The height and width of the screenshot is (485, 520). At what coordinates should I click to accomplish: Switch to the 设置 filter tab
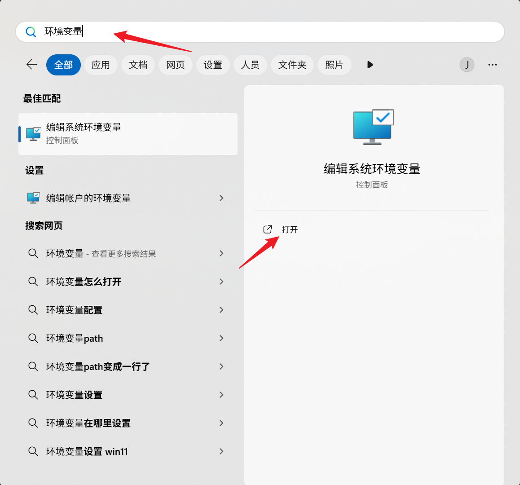pyautogui.click(x=213, y=65)
